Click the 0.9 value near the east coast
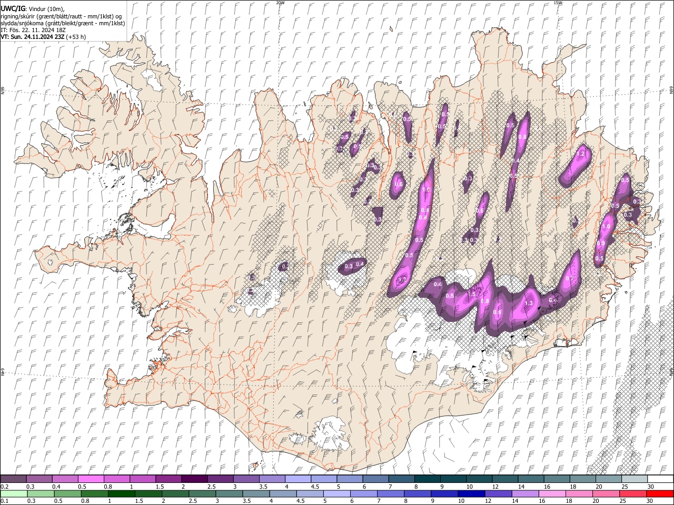The width and height of the screenshot is (674, 505). point(601,243)
